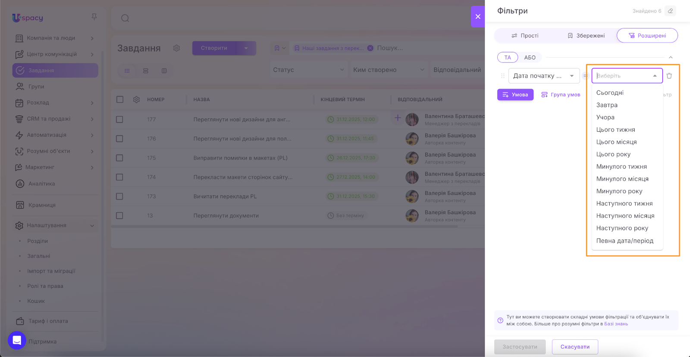Check the checkbox for task 177
Screen dimensions: 690x357
(120, 120)
